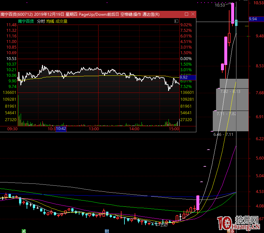Select the highlighted 9.94 crosshair price tag
The height and width of the screenshot is (233, 264).
[x=256, y=19]
